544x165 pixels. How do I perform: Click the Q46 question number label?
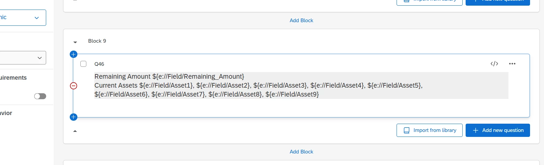pyautogui.click(x=99, y=64)
